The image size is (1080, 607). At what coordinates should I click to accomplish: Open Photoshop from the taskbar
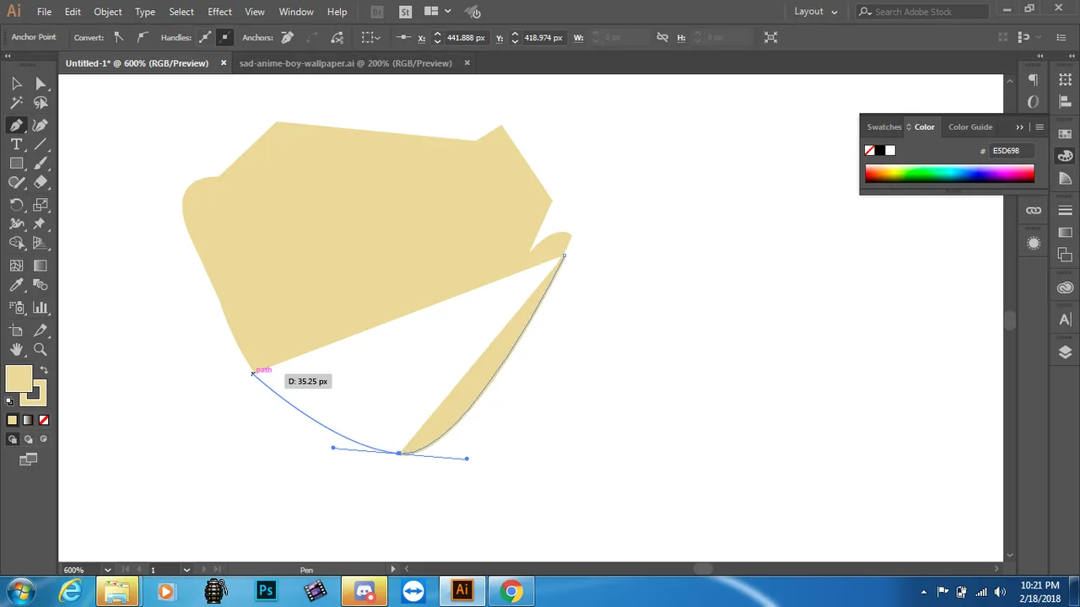(x=266, y=591)
